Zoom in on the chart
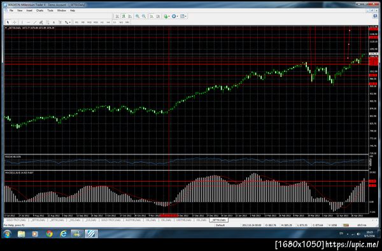Screen dimensions: 382x251 pyautogui.click(x=138, y=17)
